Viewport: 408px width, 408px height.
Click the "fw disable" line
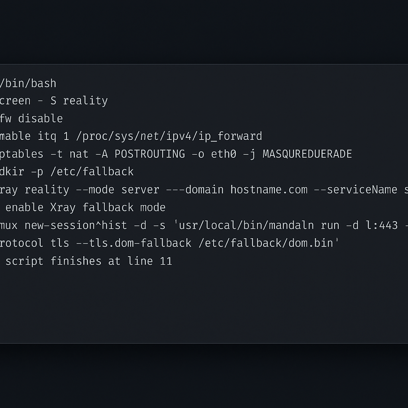coord(31,118)
